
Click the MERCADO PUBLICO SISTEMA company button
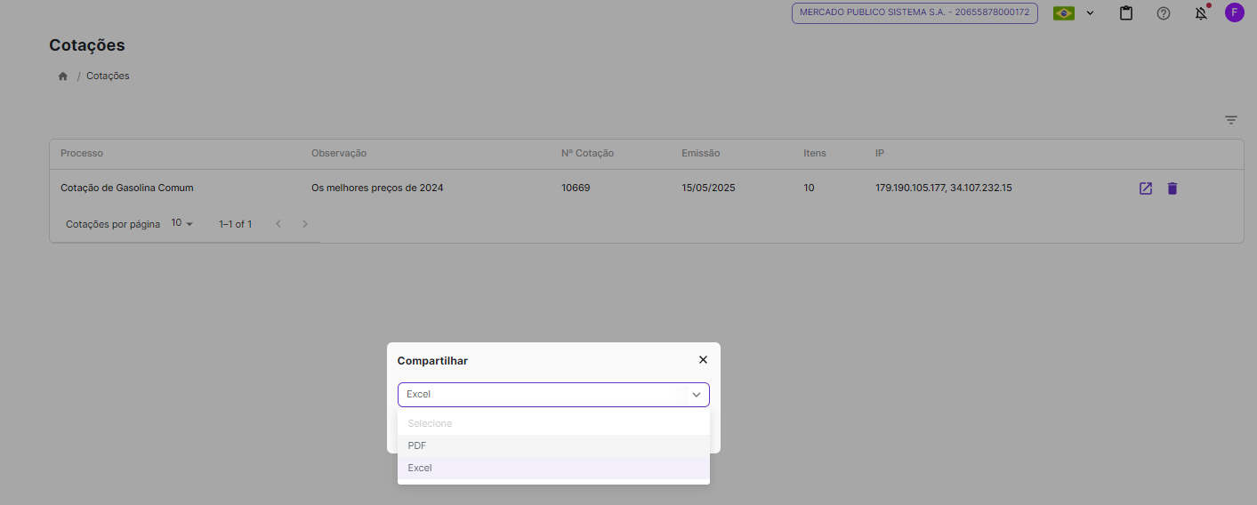click(915, 12)
